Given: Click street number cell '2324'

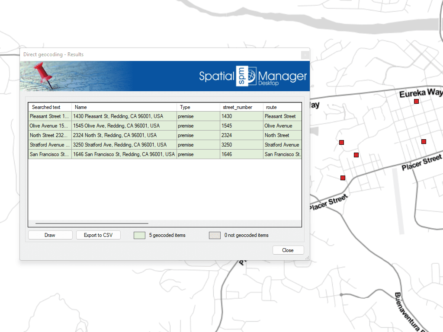Looking at the screenshot, I should pyautogui.click(x=241, y=135).
